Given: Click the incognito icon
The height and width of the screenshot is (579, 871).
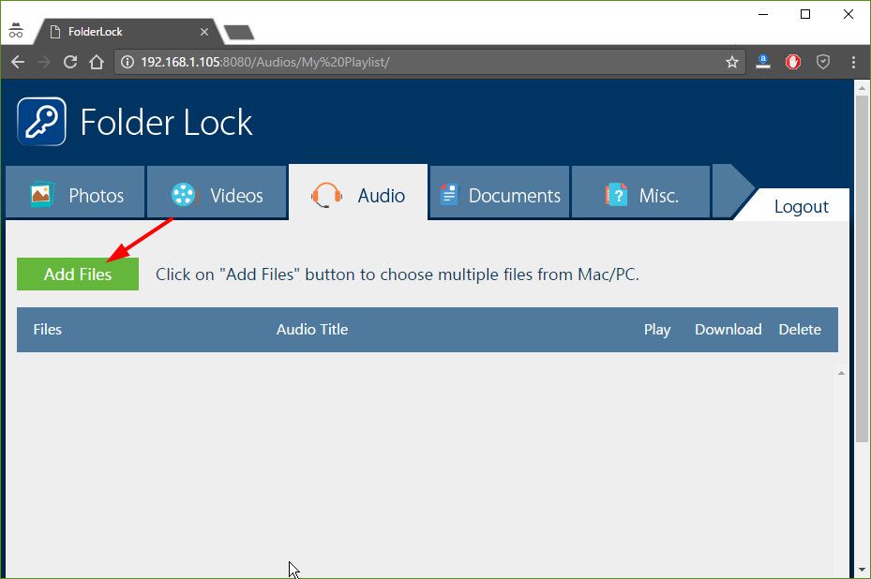Looking at the screenshot, I should (16, 30).
